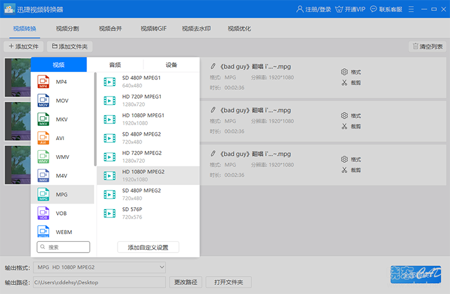Click 添加自定义设置 button
Viewport: 450px width, 294px height.
tap(148, 247)
